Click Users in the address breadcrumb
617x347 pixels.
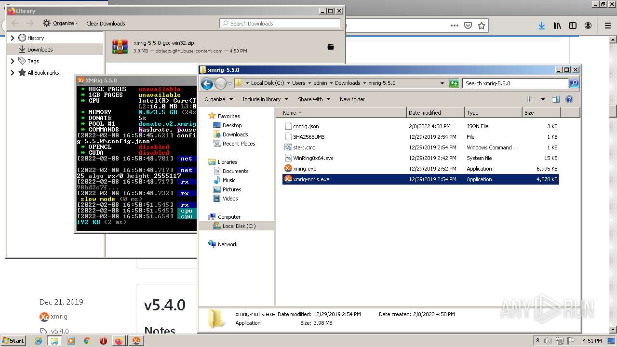point(298,83)
